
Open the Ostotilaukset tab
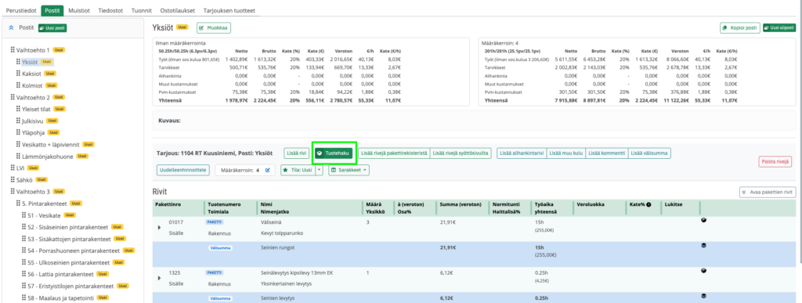(178, 10)
